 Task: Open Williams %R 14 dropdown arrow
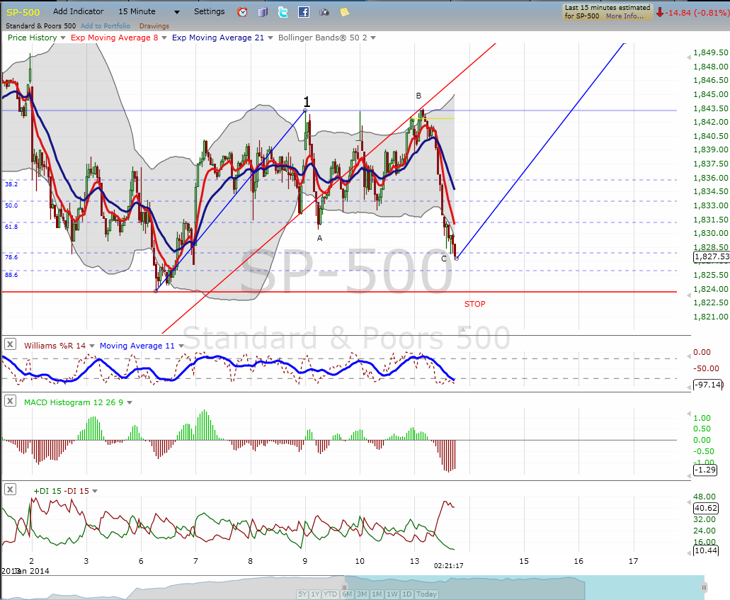click(92, 346)
